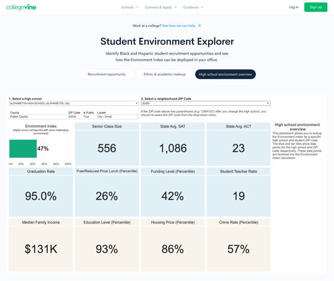Click the High school environment overview sidebar title

click(297, 127)
